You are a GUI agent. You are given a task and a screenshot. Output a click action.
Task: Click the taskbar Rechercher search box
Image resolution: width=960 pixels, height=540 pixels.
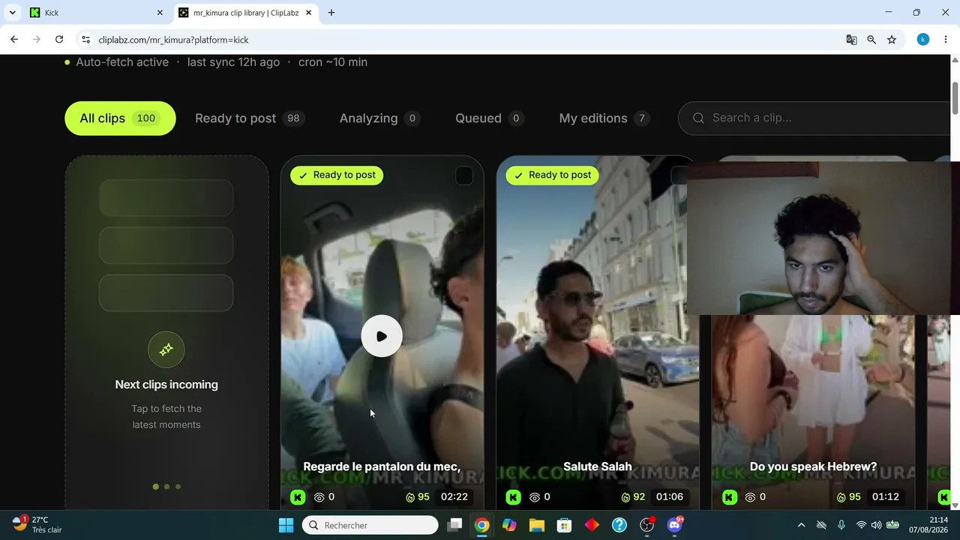pyautogui.click(x=370, y=525)
